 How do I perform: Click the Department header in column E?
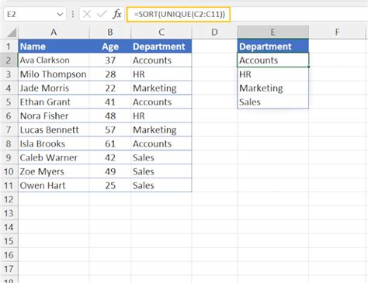(x=273, y=47)
